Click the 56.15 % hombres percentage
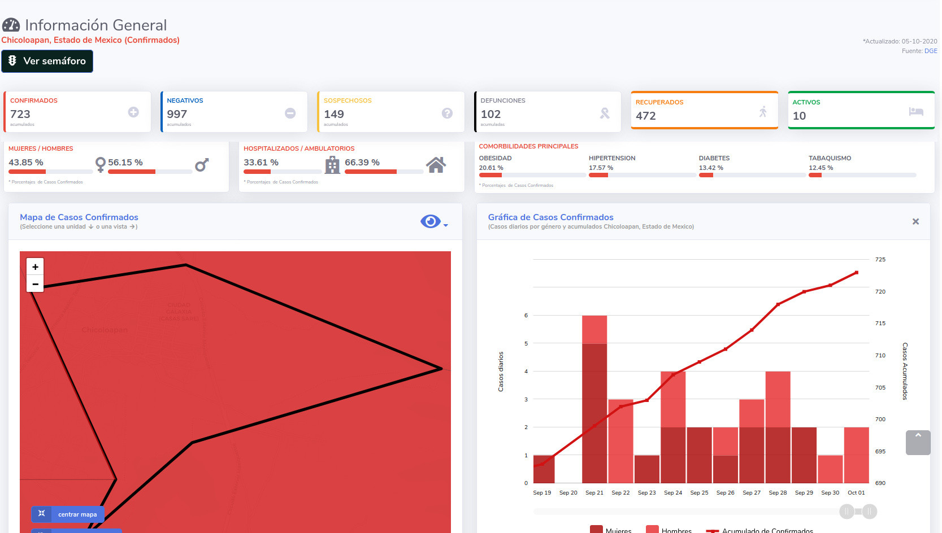942x533 pixels. [125, 162]
